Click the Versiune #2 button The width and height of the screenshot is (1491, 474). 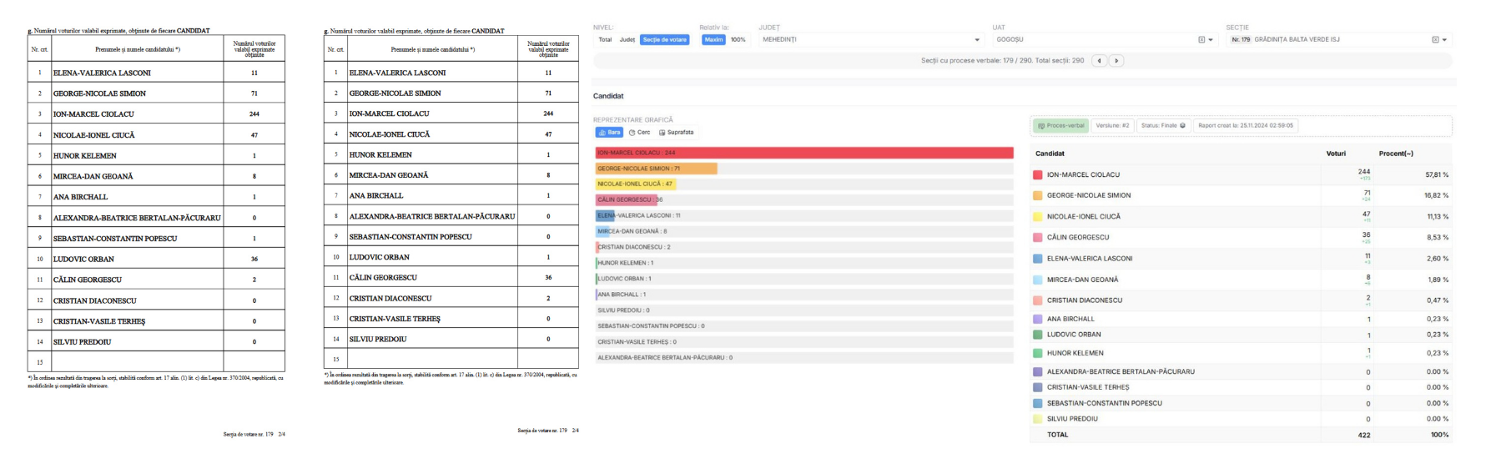(1112, 126)
